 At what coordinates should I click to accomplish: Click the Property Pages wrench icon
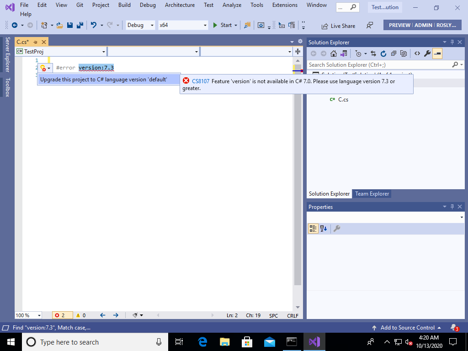click(337, 229)
